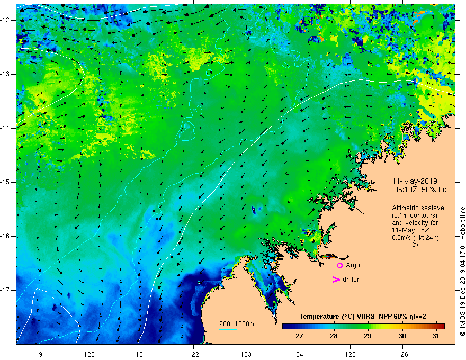Click the 'and velocity for' caption line
Image resolution: width=466 pixels, height=360 pixels.
(x=415, y=223)
